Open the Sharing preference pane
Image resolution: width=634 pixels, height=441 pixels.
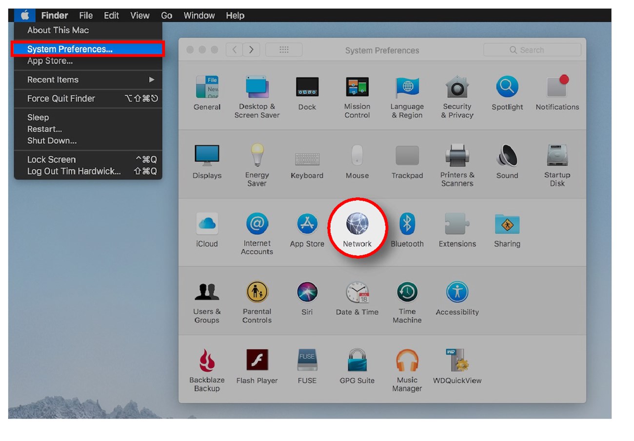(507, 230)
